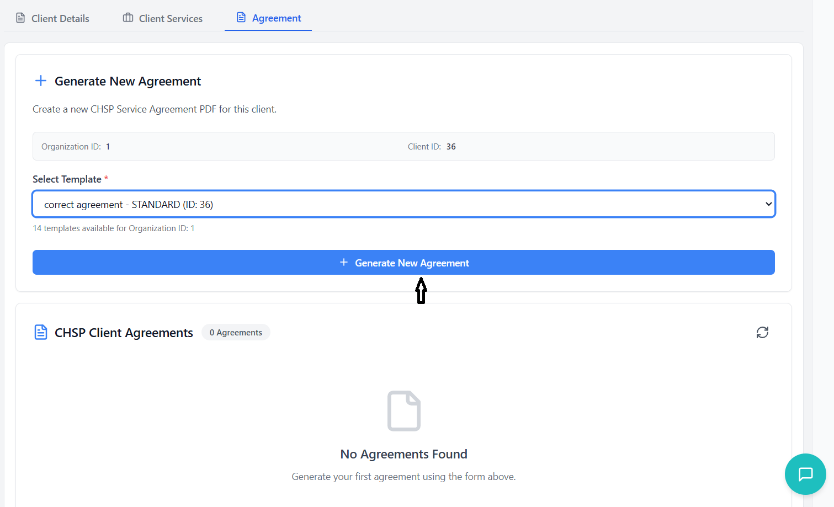This screenshot has height=507, width=834.
Task: Click the Select Template field label
Action: point(67,179)
